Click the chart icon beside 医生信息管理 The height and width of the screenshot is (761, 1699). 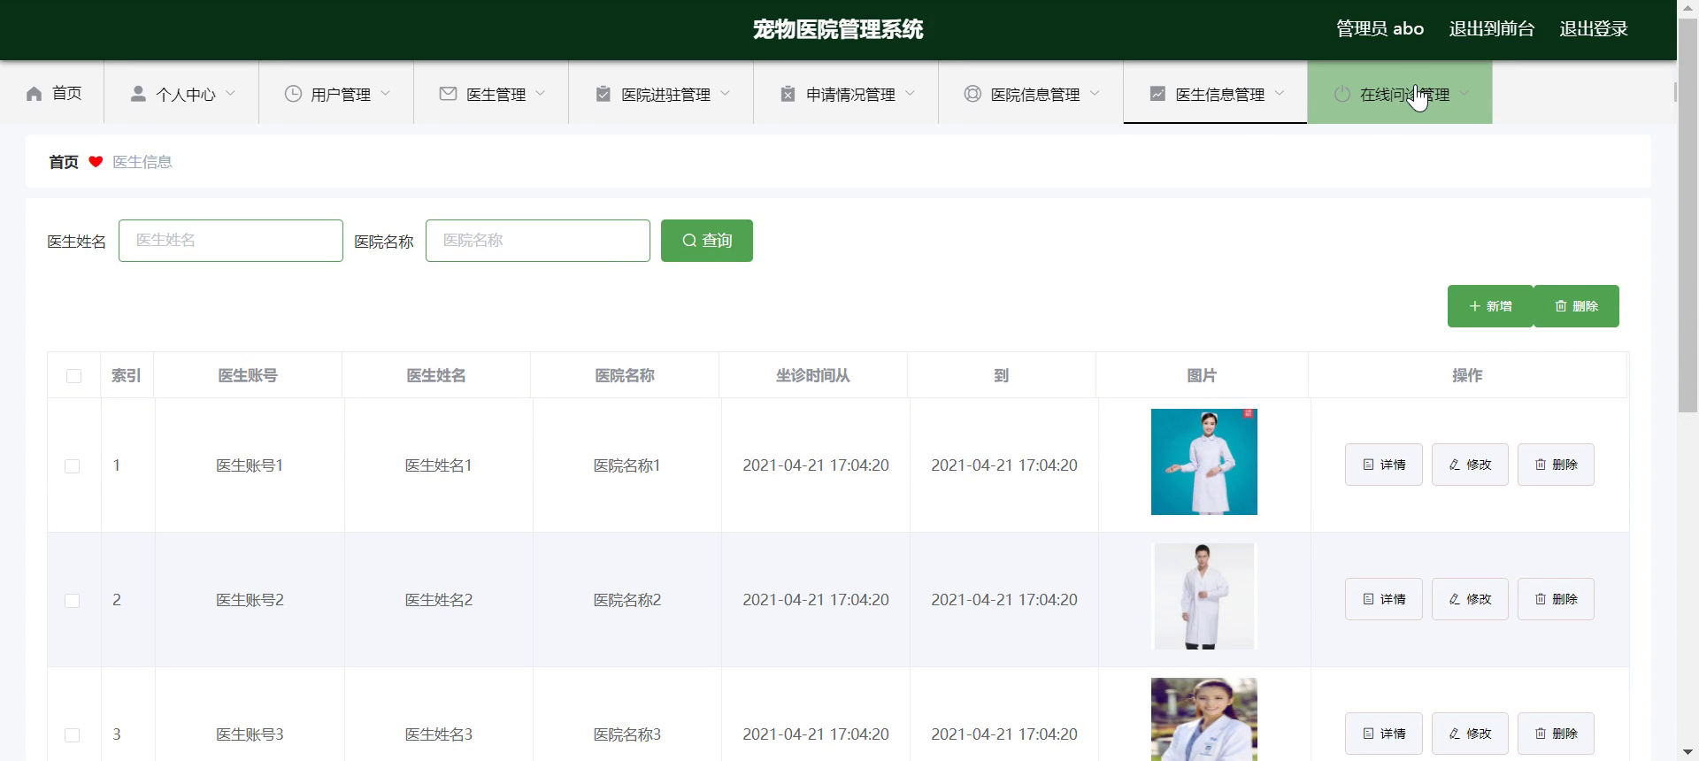tap(1157, 94)
